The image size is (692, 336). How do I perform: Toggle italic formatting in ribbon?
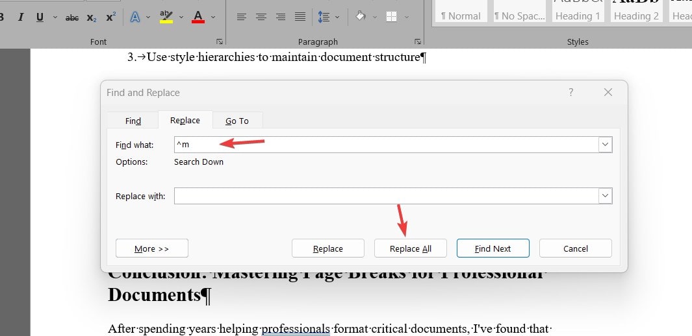tap(21, 17)
